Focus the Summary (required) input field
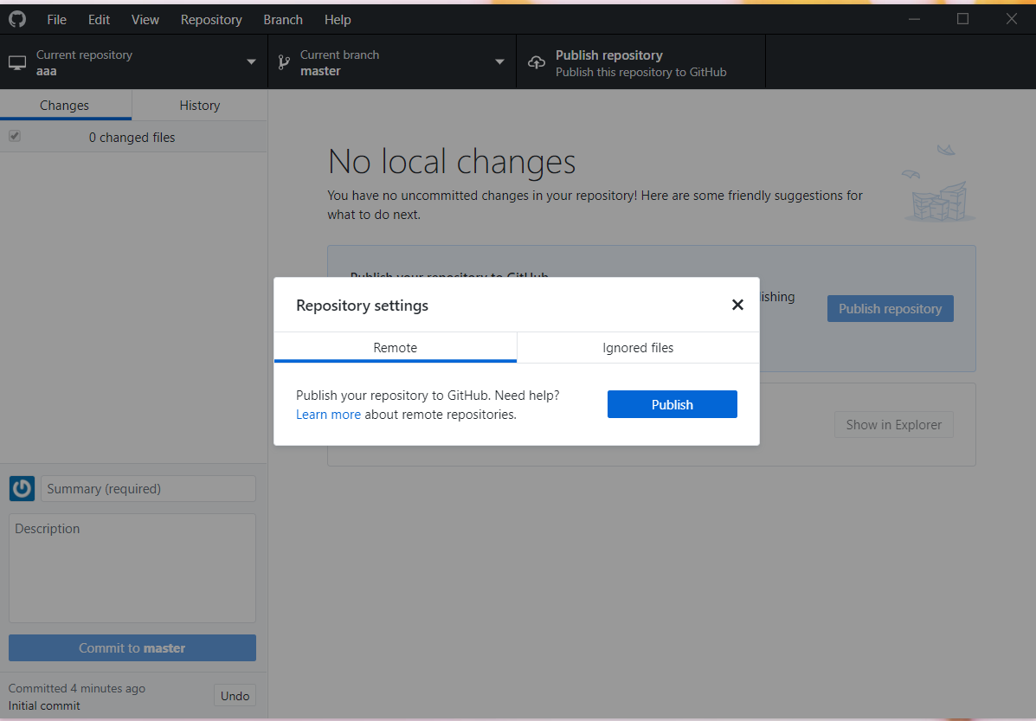The width and height of the screenshot is (1036, 721). (x=148, y=488)
